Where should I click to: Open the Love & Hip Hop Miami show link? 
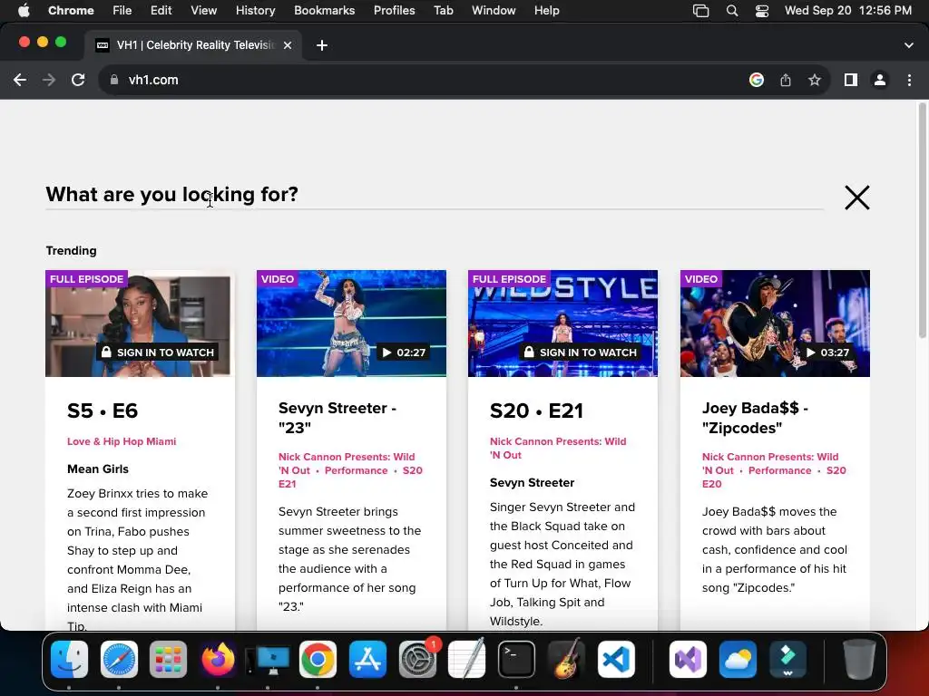(x=122, y=441)
